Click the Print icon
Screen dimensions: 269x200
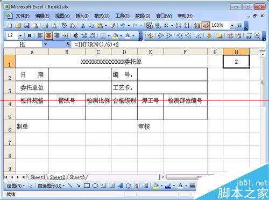[x=45, y=26]
